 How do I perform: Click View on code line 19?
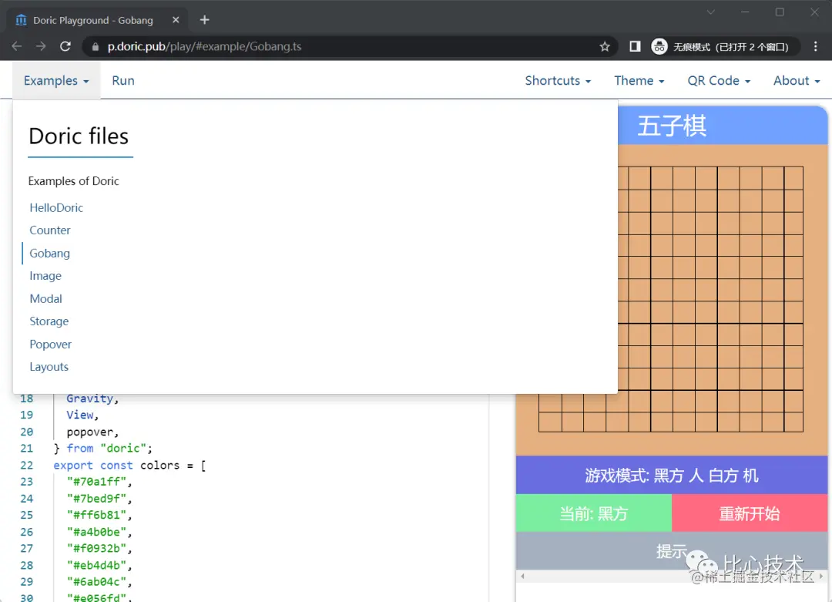click(x=79, y=415)
